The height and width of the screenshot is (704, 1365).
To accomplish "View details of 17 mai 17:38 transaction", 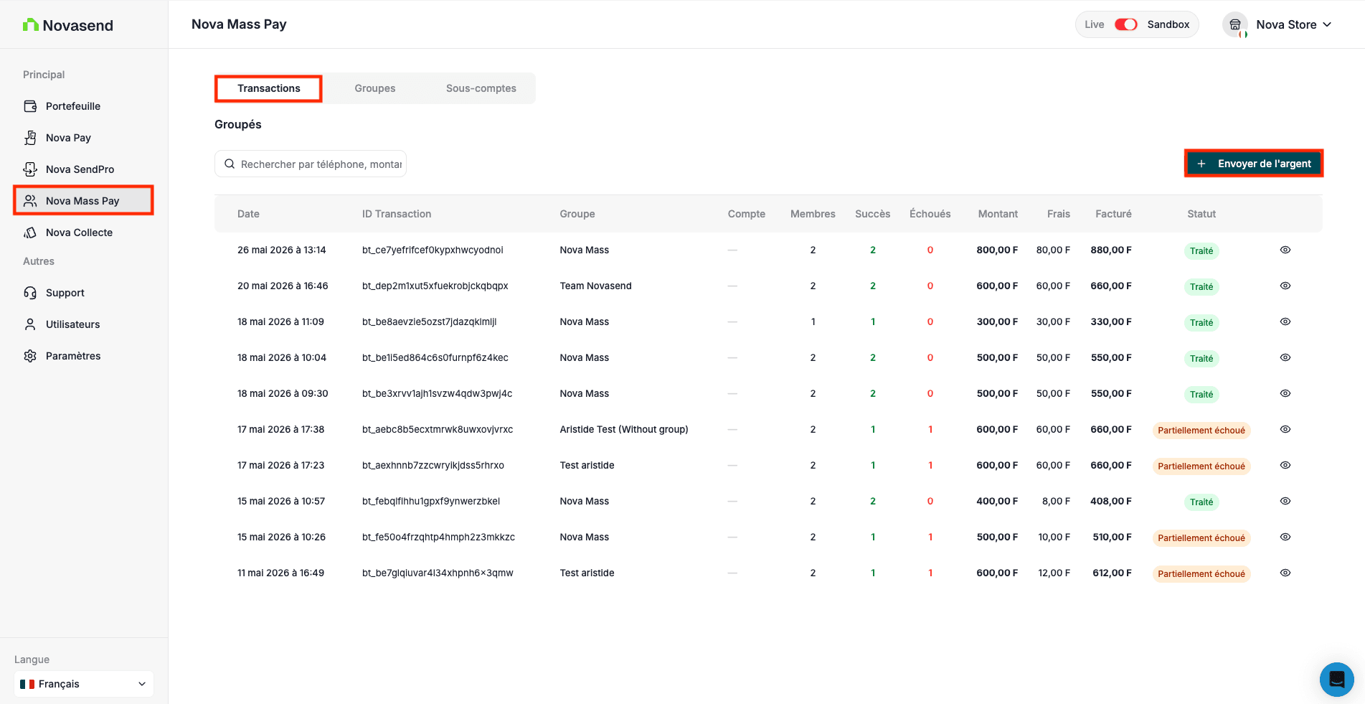I will tap(1285, 429).
